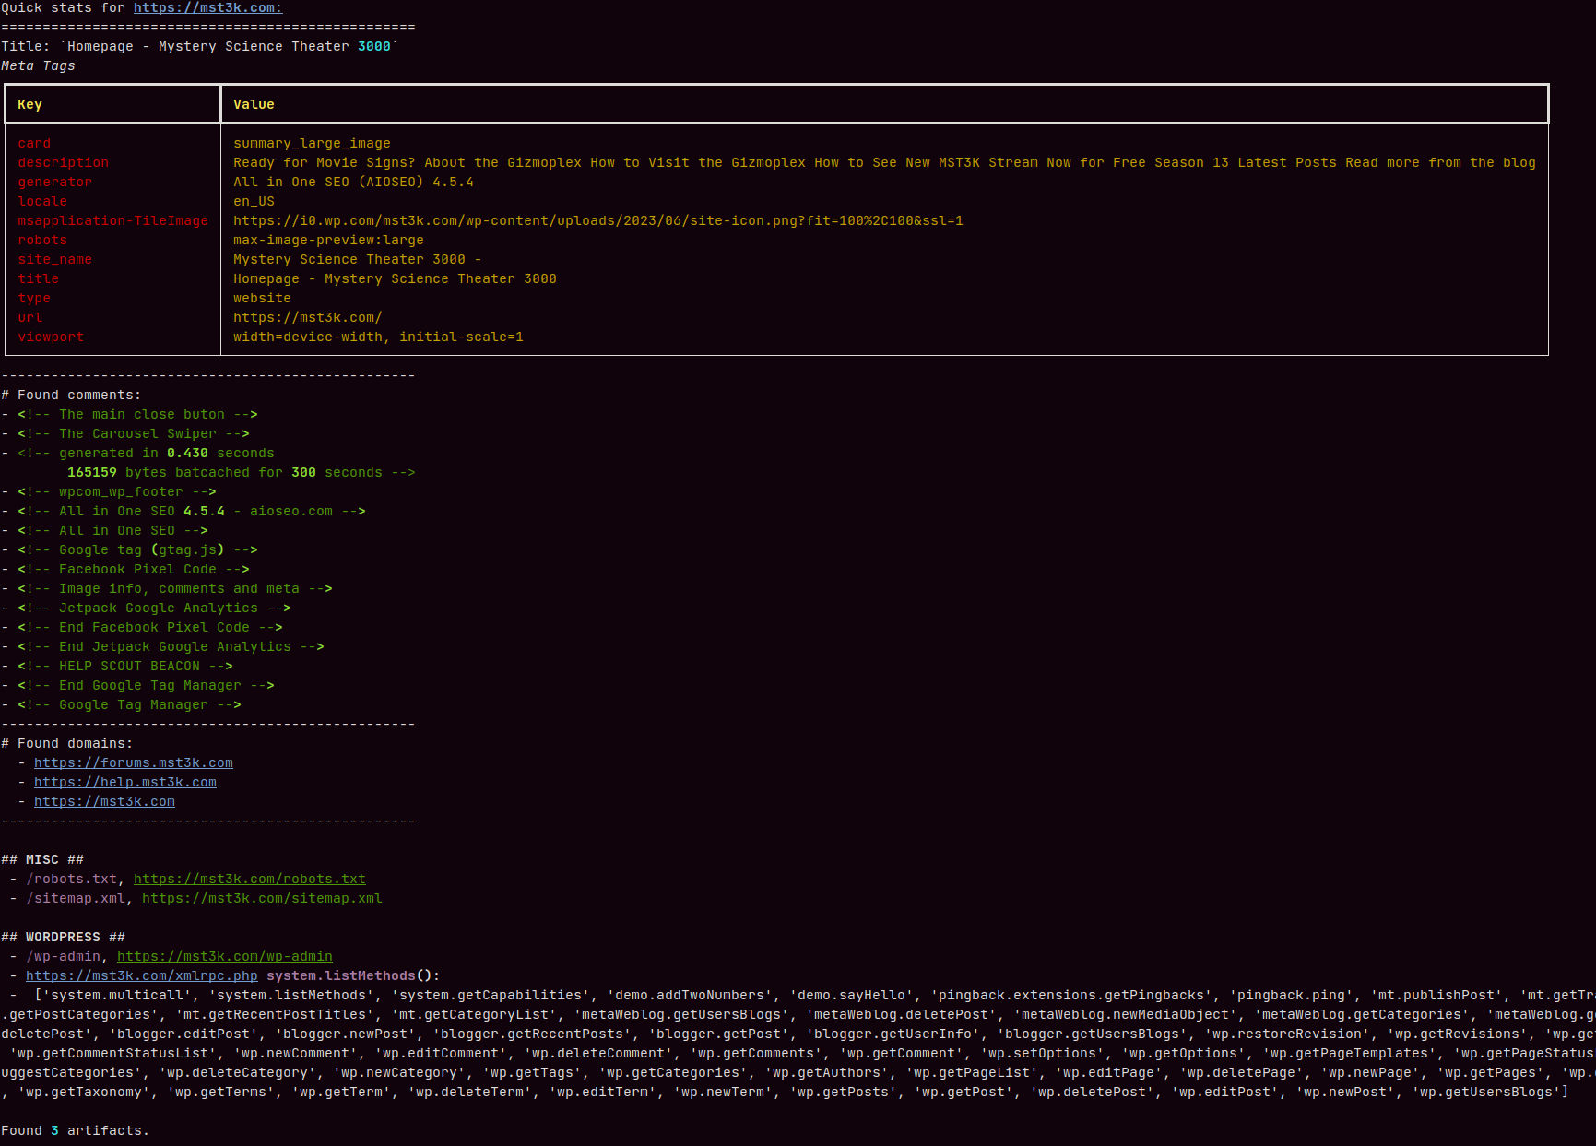Click 'demo.sayHello' in the methods list

852,995
